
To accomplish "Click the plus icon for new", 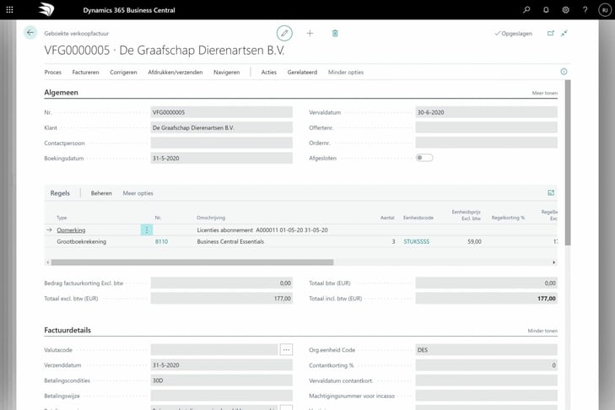I will click(310, 34).
